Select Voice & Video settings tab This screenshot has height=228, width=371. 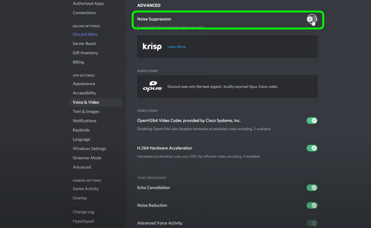(x=86, y=102)
